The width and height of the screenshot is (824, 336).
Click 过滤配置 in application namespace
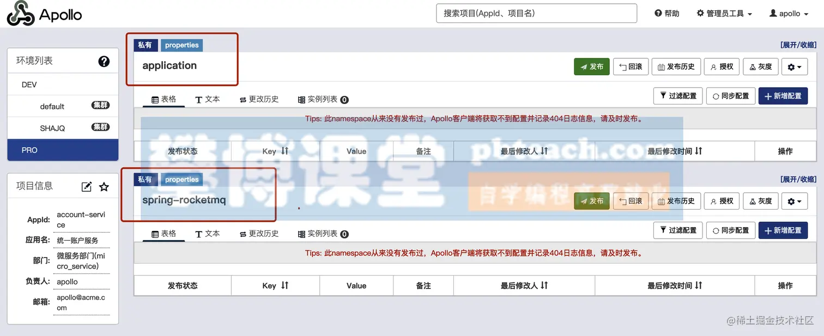pyautogui.click(x=678, y=95)
